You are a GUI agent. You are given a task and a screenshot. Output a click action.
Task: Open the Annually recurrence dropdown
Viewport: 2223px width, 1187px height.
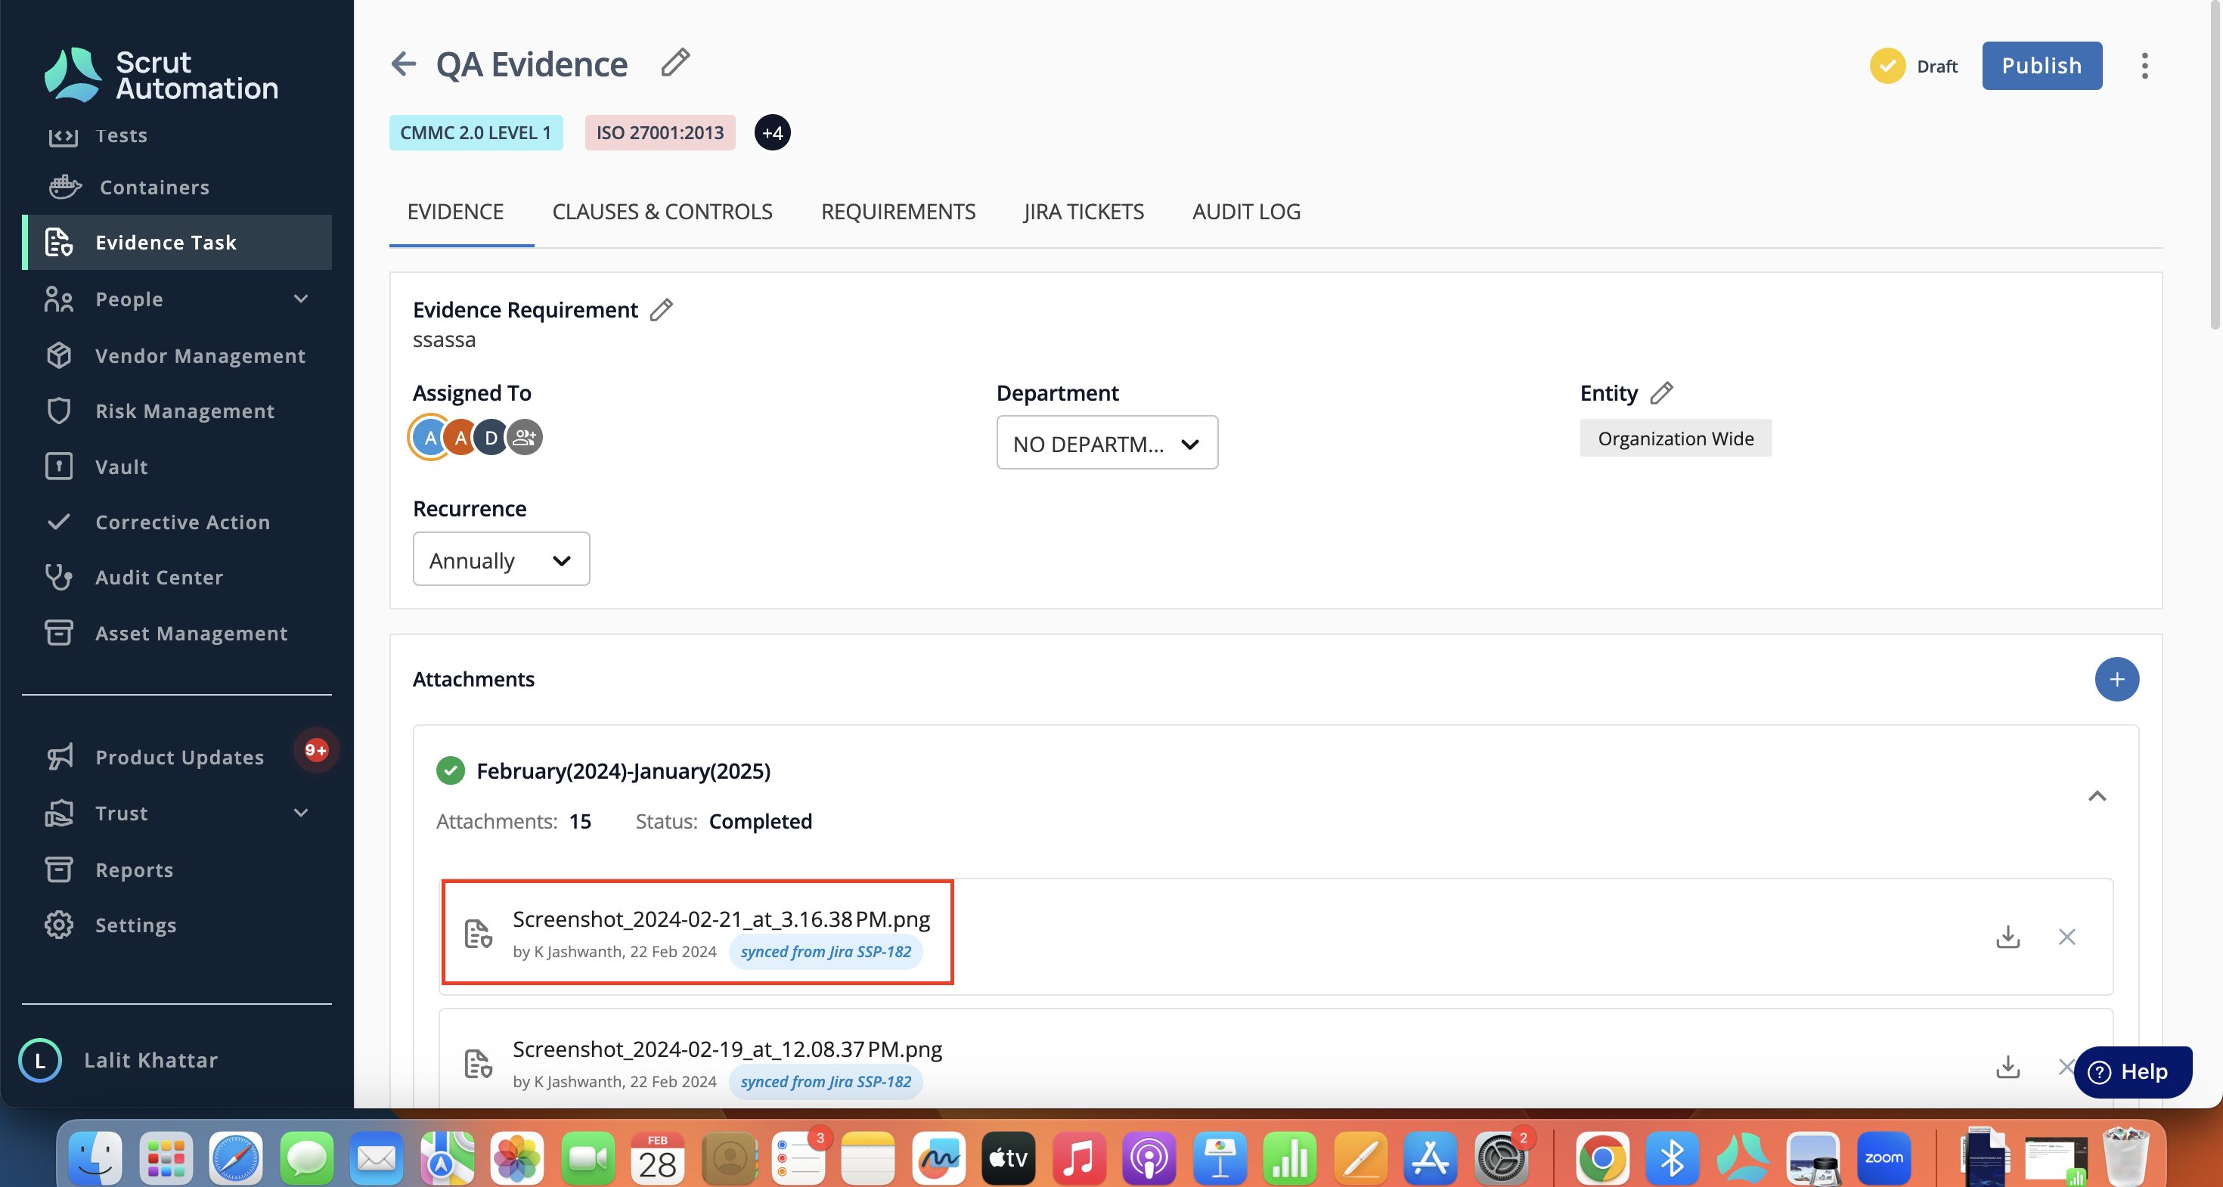click(x=501, y=559)
